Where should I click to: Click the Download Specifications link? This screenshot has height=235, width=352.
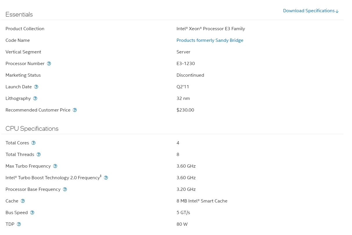tap(310, 11)
